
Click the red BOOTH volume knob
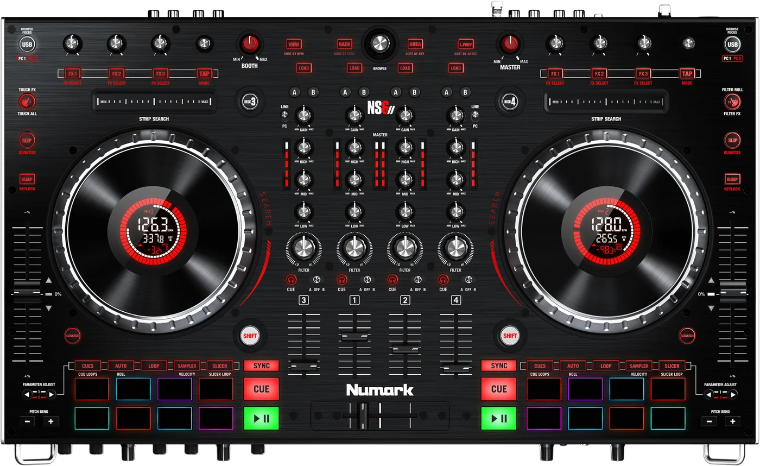[x=249, y=45]
